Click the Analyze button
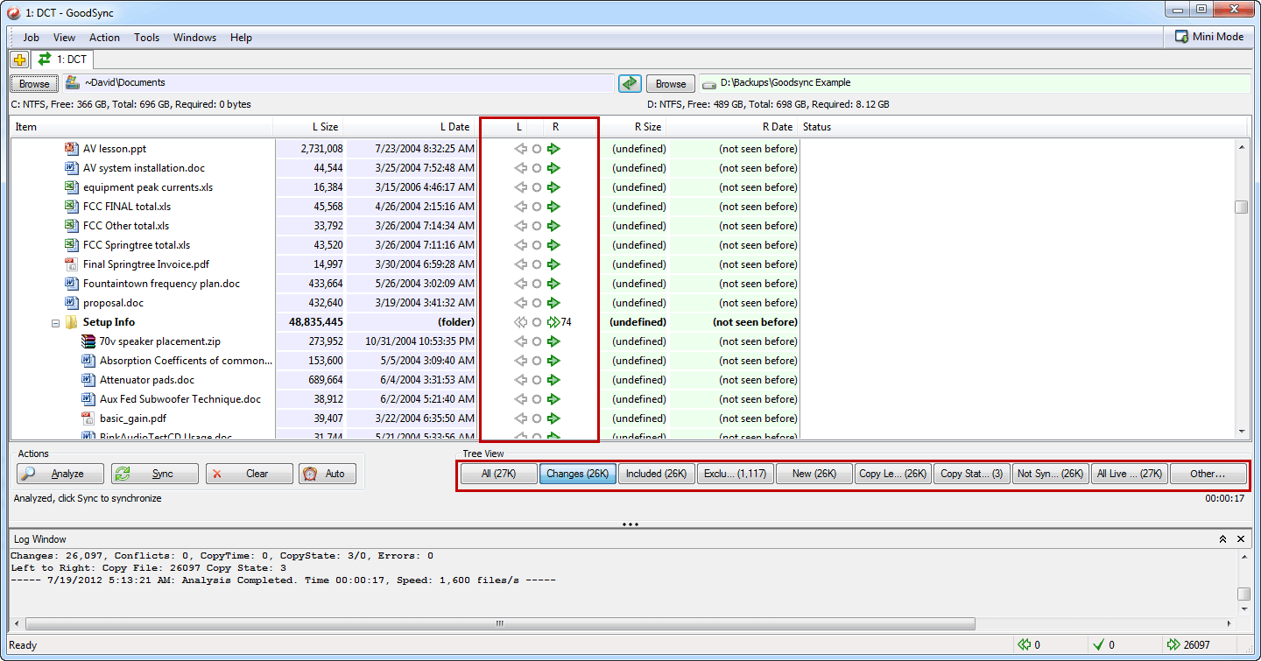The height and width of the screenshot is (661, 1261). coord(60,474)
